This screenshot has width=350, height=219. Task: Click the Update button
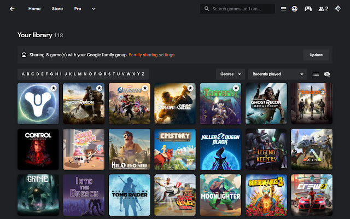316,55
